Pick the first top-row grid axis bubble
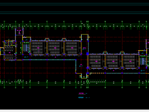 [4, 21]
